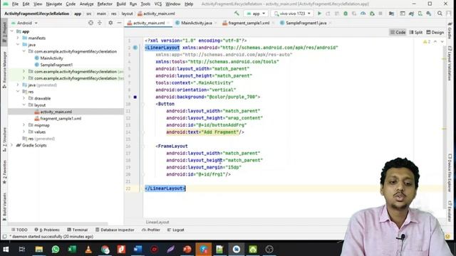Open the Profile app gauge icon
Viewport: 456px width, 256px height.
coord(363,14)
